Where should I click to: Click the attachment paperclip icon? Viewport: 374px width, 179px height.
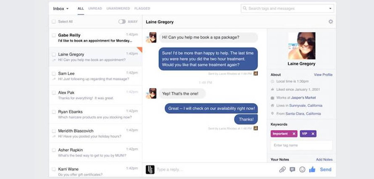click(x=282, y=169)
